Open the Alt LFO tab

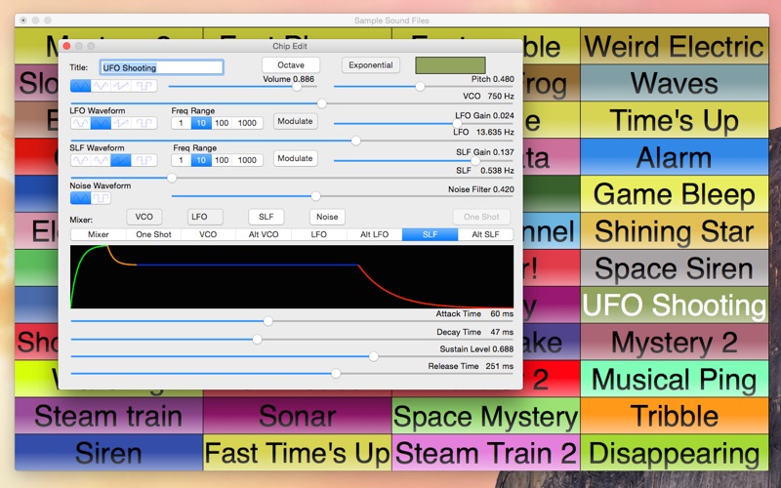(374, 234)
